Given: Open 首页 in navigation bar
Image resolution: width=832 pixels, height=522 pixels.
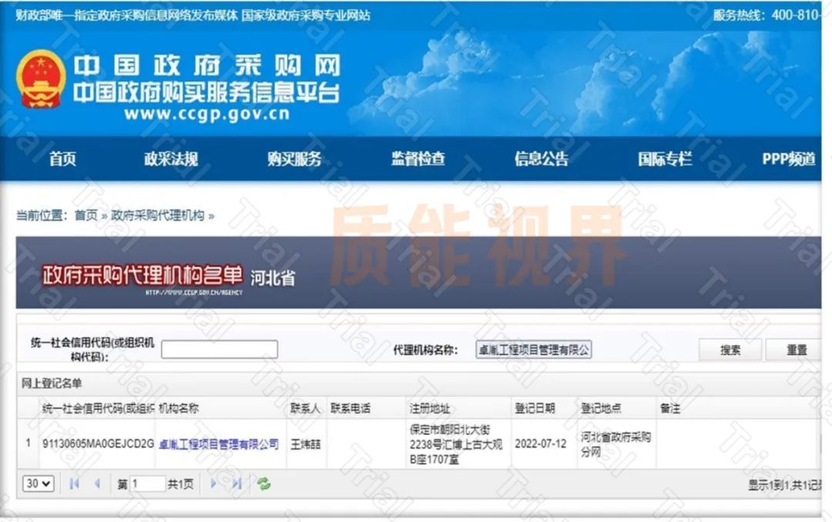Looking at the screenshot, I should pos(62,159).
